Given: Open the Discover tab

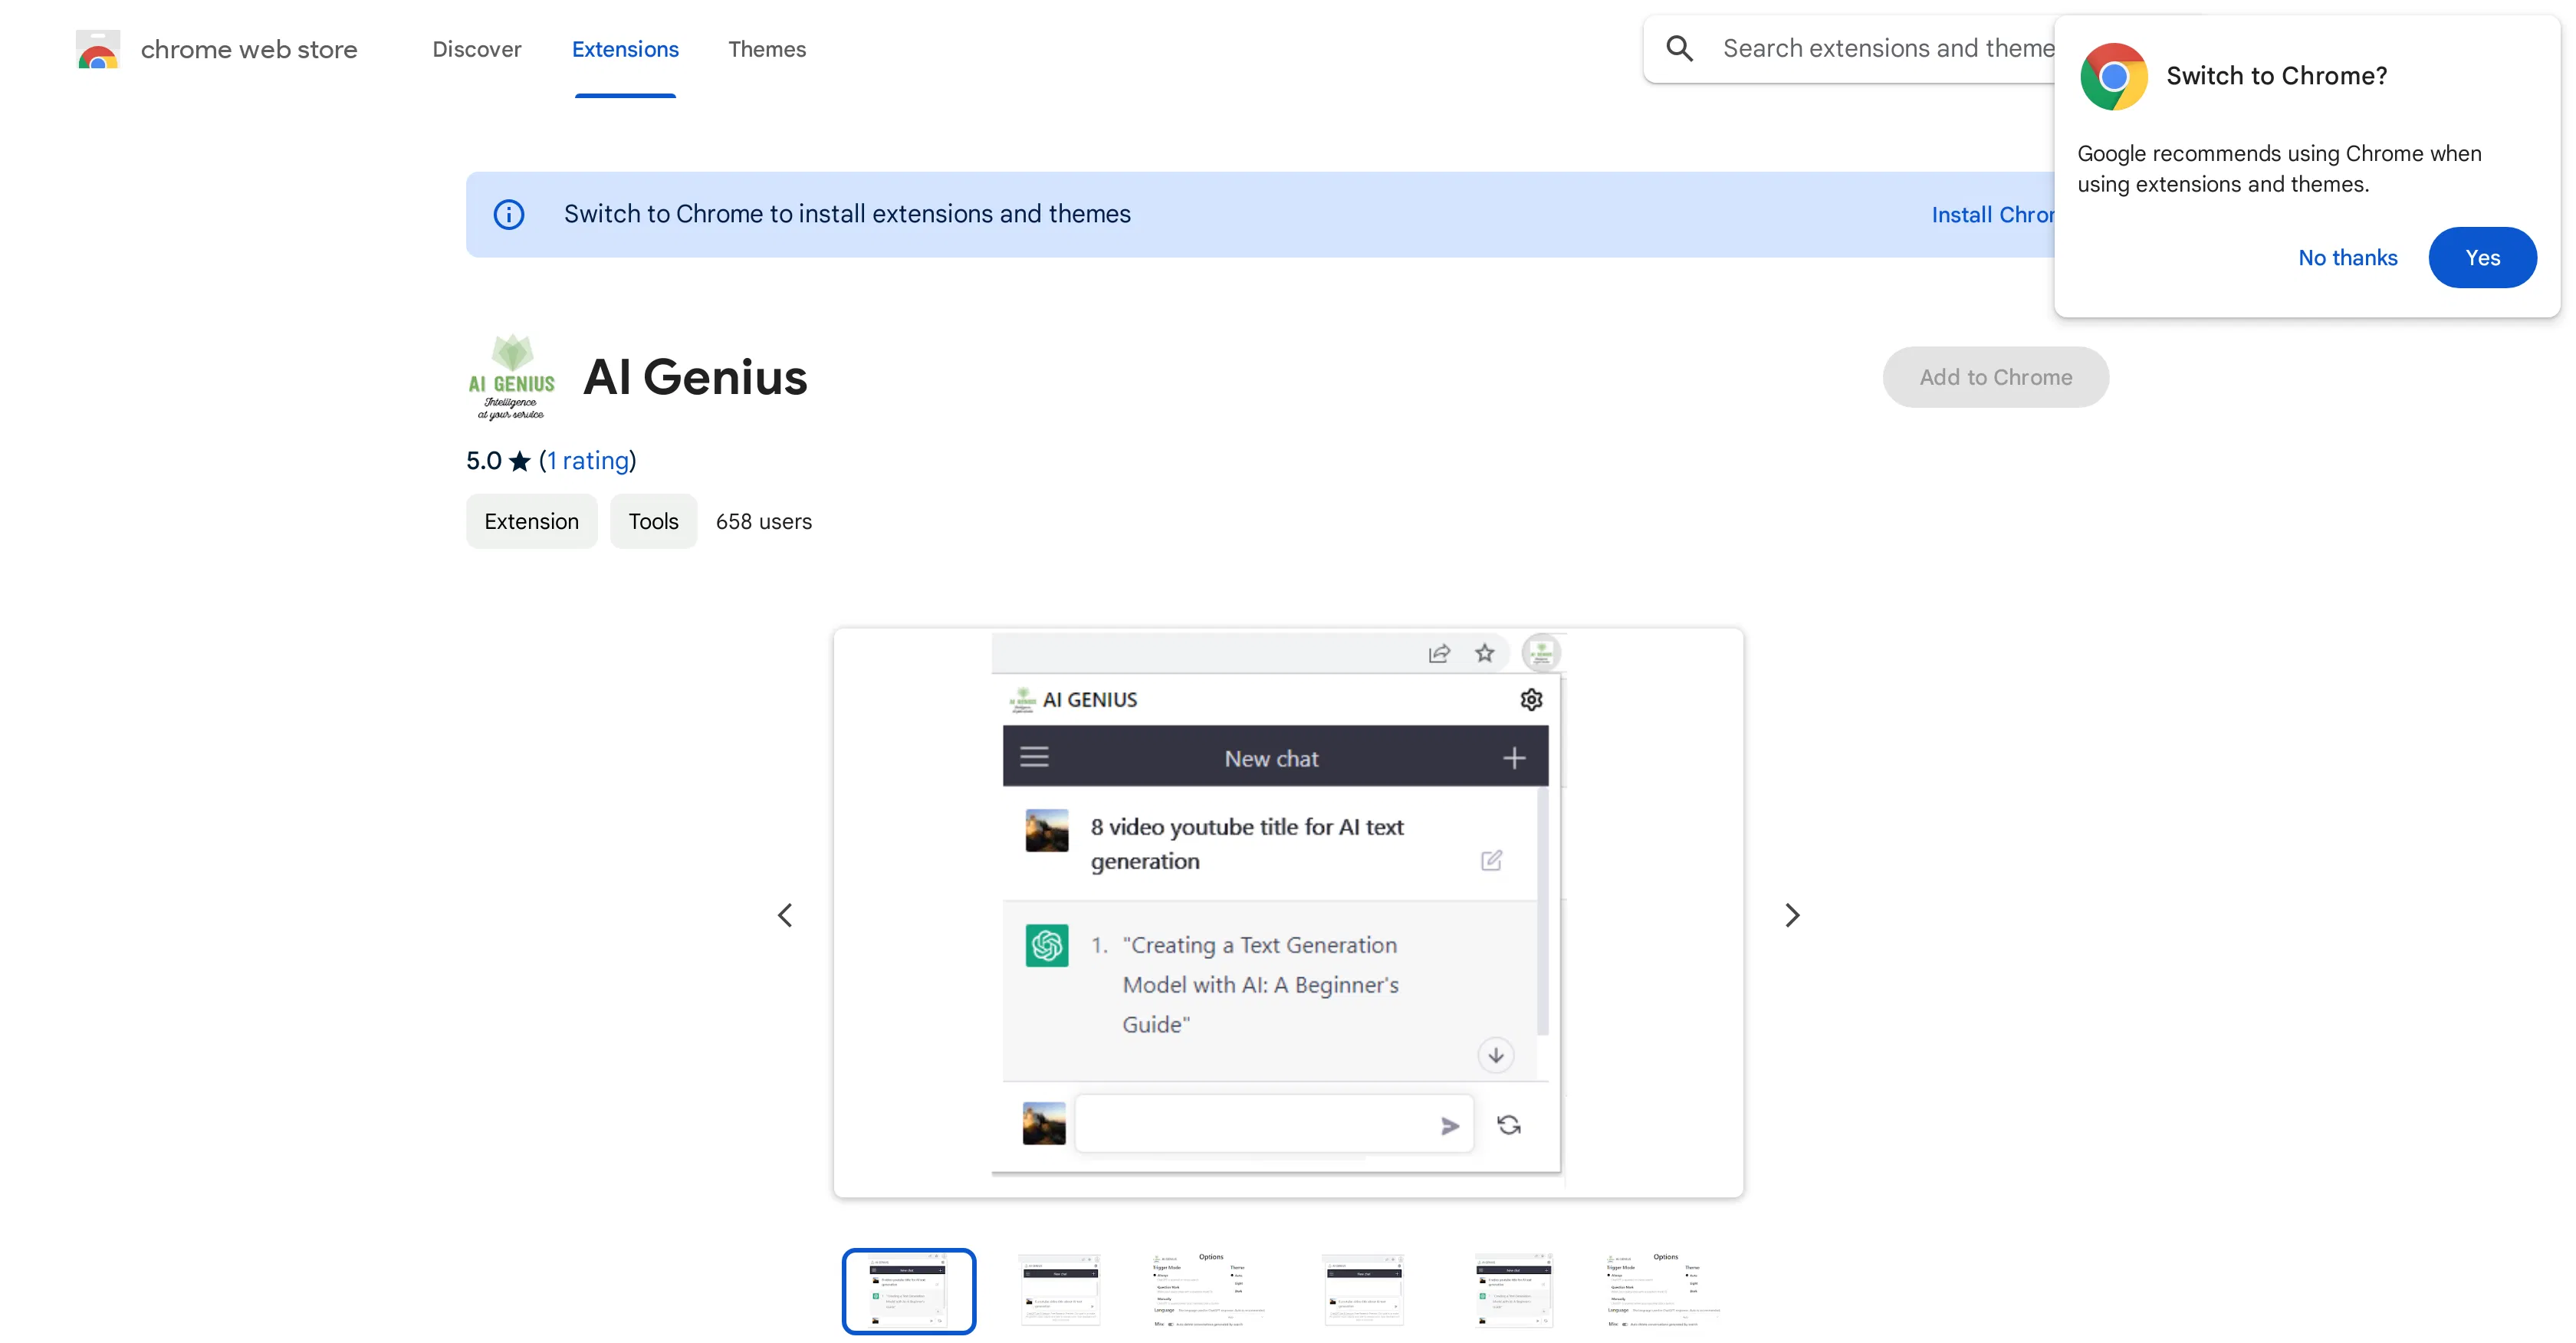Looking at the screenshot, I should tap(476, 49).
